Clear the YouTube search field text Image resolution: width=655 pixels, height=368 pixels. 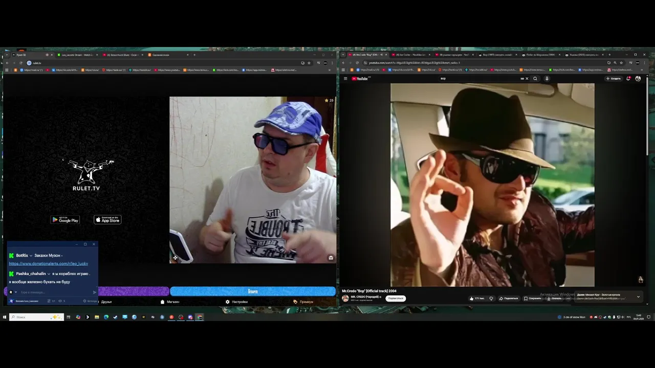[527, 79]
